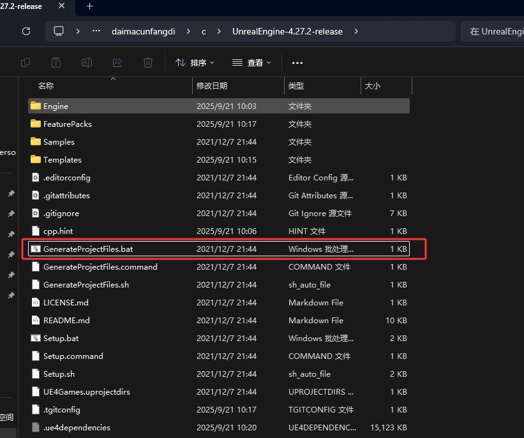Sort by the 名称 column header
This screenshot has width=524, height=438.
(46, 86)
